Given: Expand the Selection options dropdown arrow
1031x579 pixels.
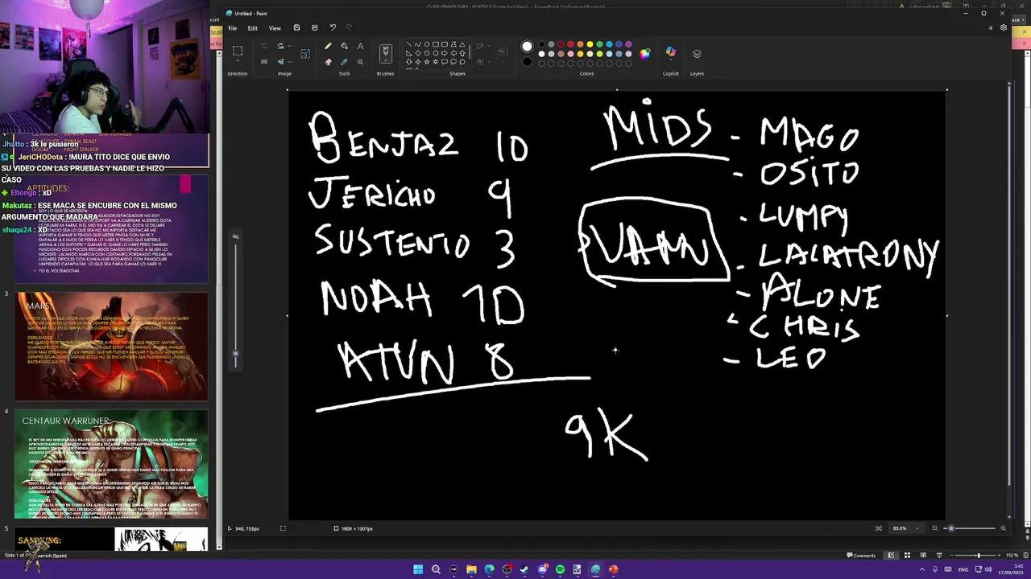Looking at the screenshot, I should (x=238, y=61).
